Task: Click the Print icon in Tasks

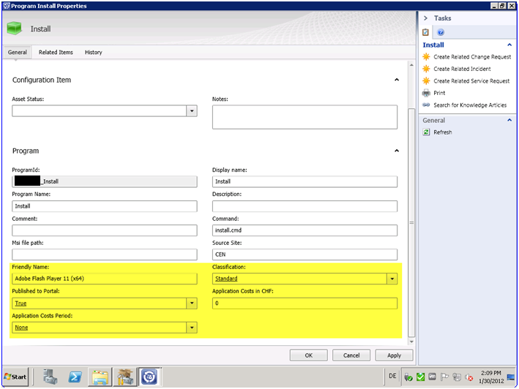Action: tap(427, 93)
